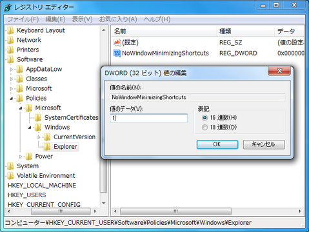Click the 値の名前(N) name field
Viewport: 309px width, 232px height.
coord(197,97)
